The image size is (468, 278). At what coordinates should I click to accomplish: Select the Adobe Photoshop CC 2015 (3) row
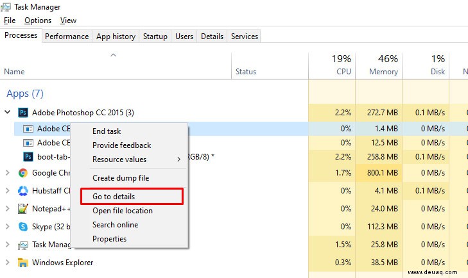tap(83, 113)
